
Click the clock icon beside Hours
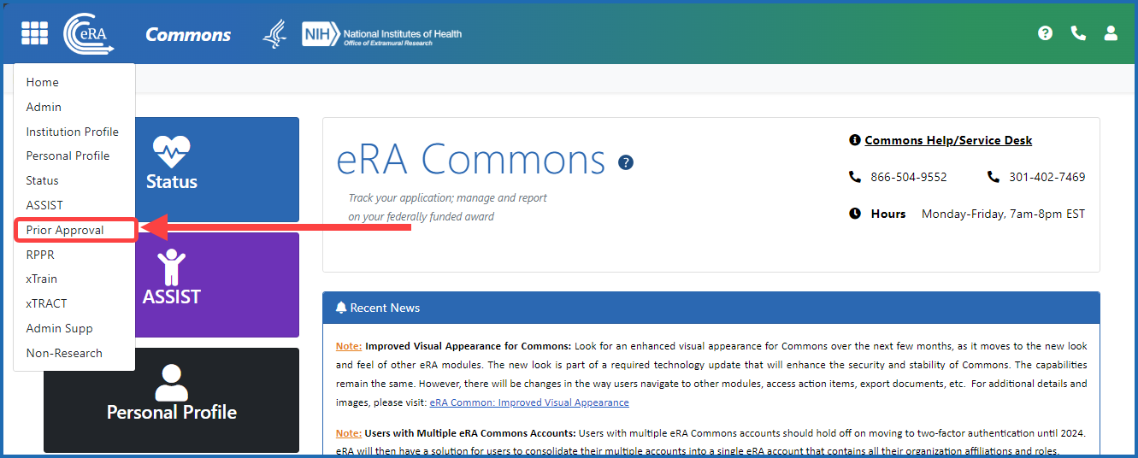click(x=854, y=214)
